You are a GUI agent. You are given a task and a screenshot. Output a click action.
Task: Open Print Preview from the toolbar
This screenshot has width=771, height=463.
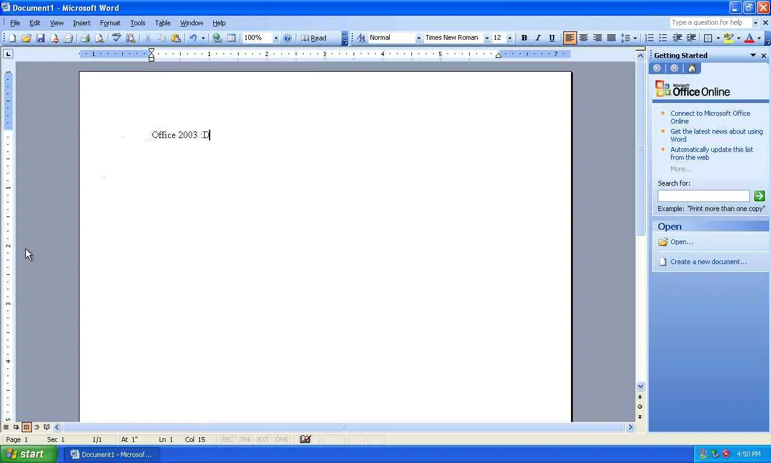point(99,38)
